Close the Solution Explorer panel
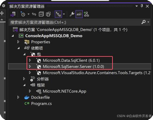 click(x=147, y=6)
